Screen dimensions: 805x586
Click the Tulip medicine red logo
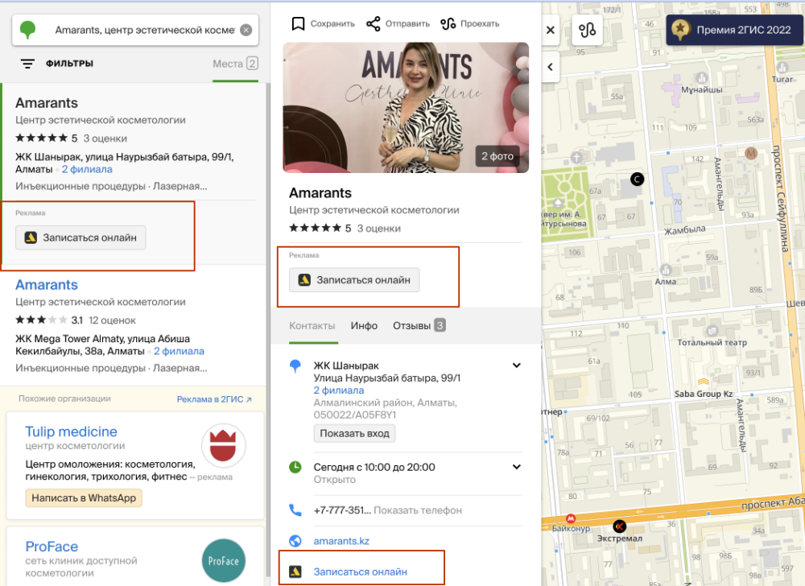223,445
